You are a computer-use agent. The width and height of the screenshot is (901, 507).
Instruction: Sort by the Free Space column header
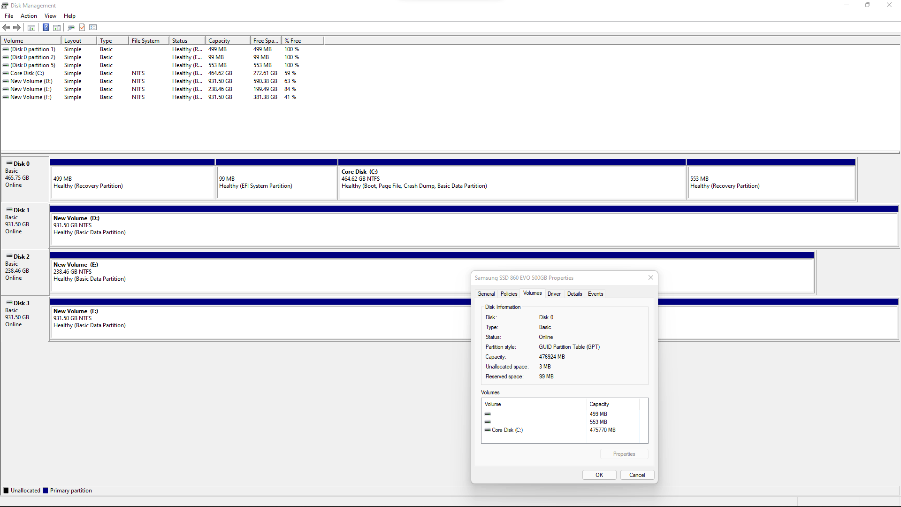pos(266,41)
